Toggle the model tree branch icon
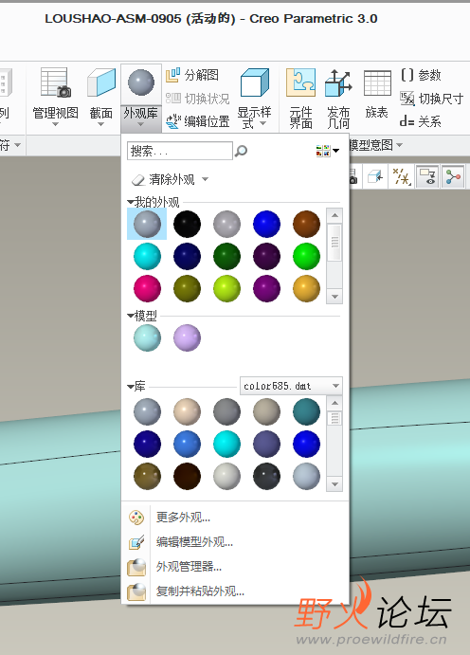Screen dimensions: 470x655 click(453, 176)
